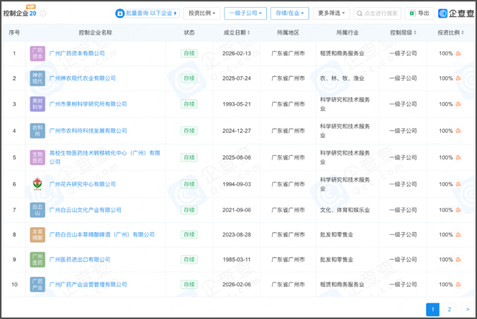Open equity chart icon for 广药产业运营管理 row
477x319 pixels.
(x=458, y=284)
